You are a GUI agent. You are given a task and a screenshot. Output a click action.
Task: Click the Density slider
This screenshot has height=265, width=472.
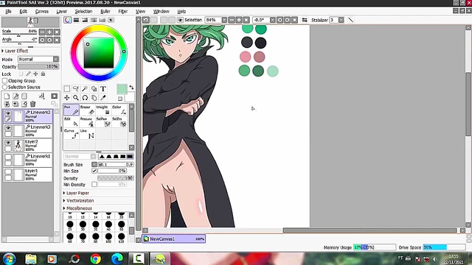(x=116, y=178)
